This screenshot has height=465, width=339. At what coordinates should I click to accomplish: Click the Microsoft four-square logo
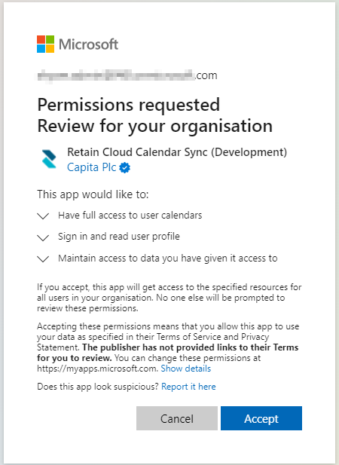(x=45, y=44)
